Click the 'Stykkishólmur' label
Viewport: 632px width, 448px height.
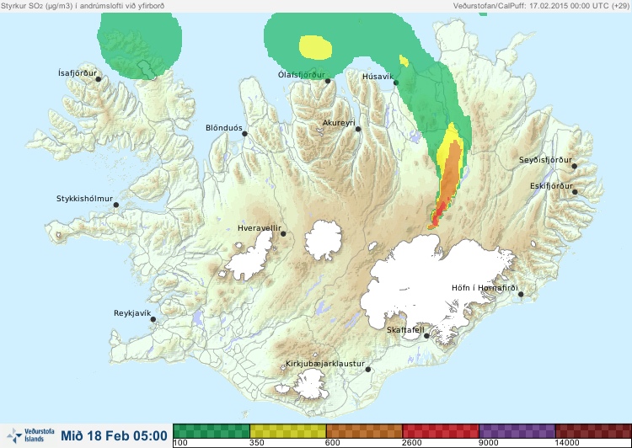pos(84,199)
